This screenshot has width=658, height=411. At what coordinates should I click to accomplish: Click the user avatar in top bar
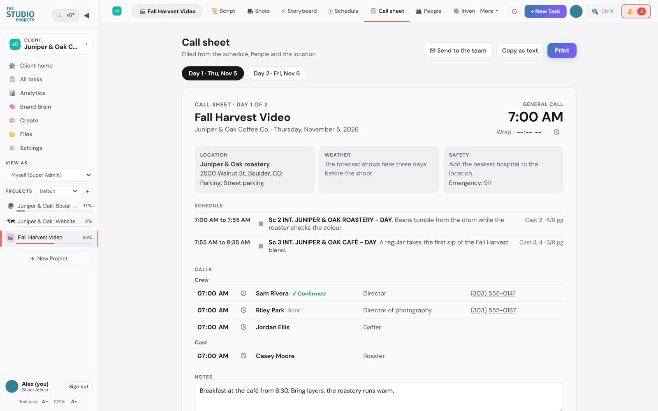point(576,12)
